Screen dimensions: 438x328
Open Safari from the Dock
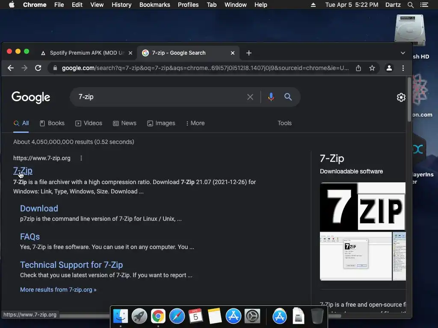click(177, 316)
